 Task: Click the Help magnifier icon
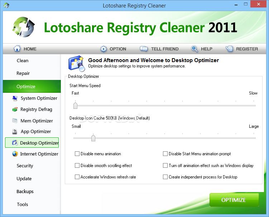click(194, 49)
